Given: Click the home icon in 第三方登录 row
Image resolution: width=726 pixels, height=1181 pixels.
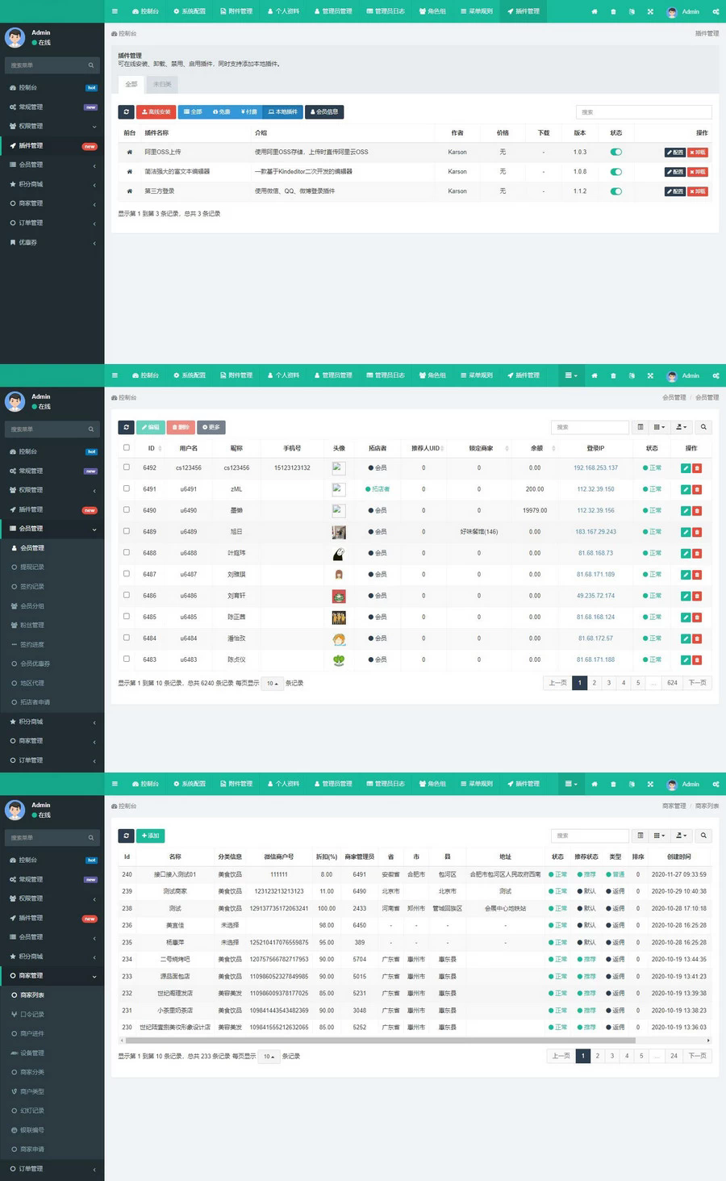Looking at the screenshot, I should 129,191.
